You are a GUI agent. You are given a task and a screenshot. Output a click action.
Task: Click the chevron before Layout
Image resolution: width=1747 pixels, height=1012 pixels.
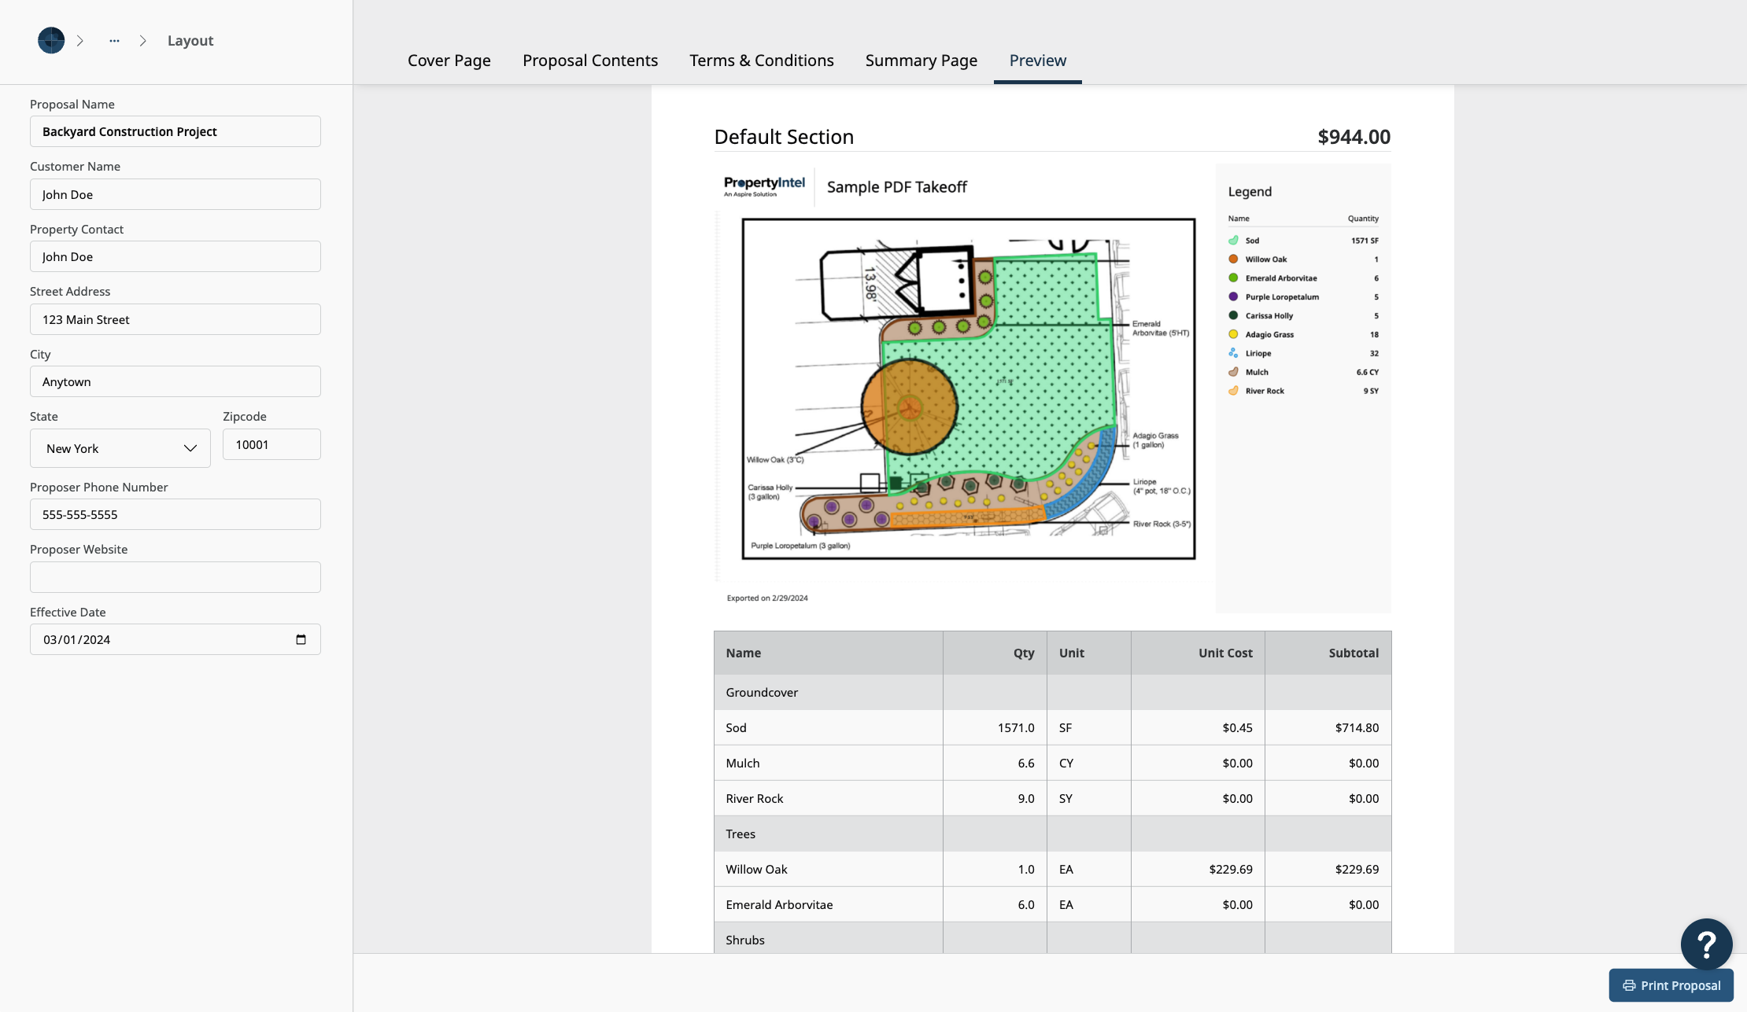point(142,40)
